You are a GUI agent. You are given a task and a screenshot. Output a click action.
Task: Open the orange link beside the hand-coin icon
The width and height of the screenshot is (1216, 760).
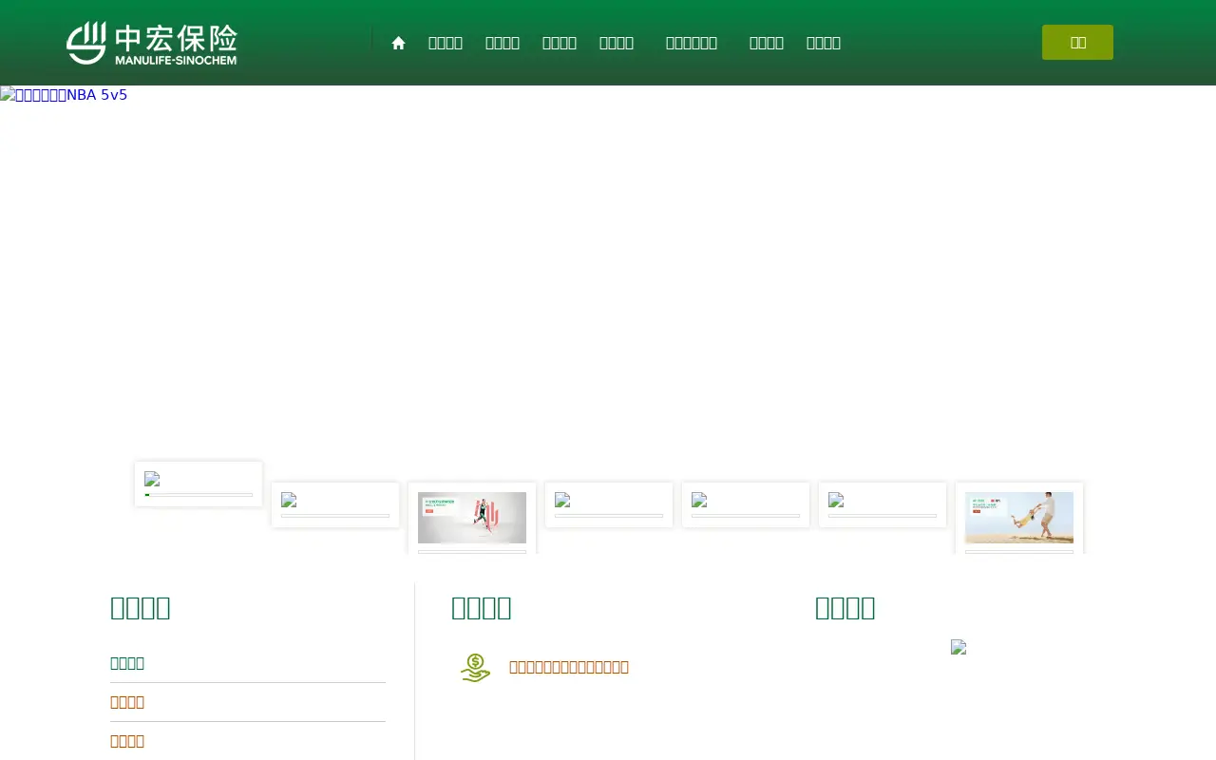pos(569,667)
